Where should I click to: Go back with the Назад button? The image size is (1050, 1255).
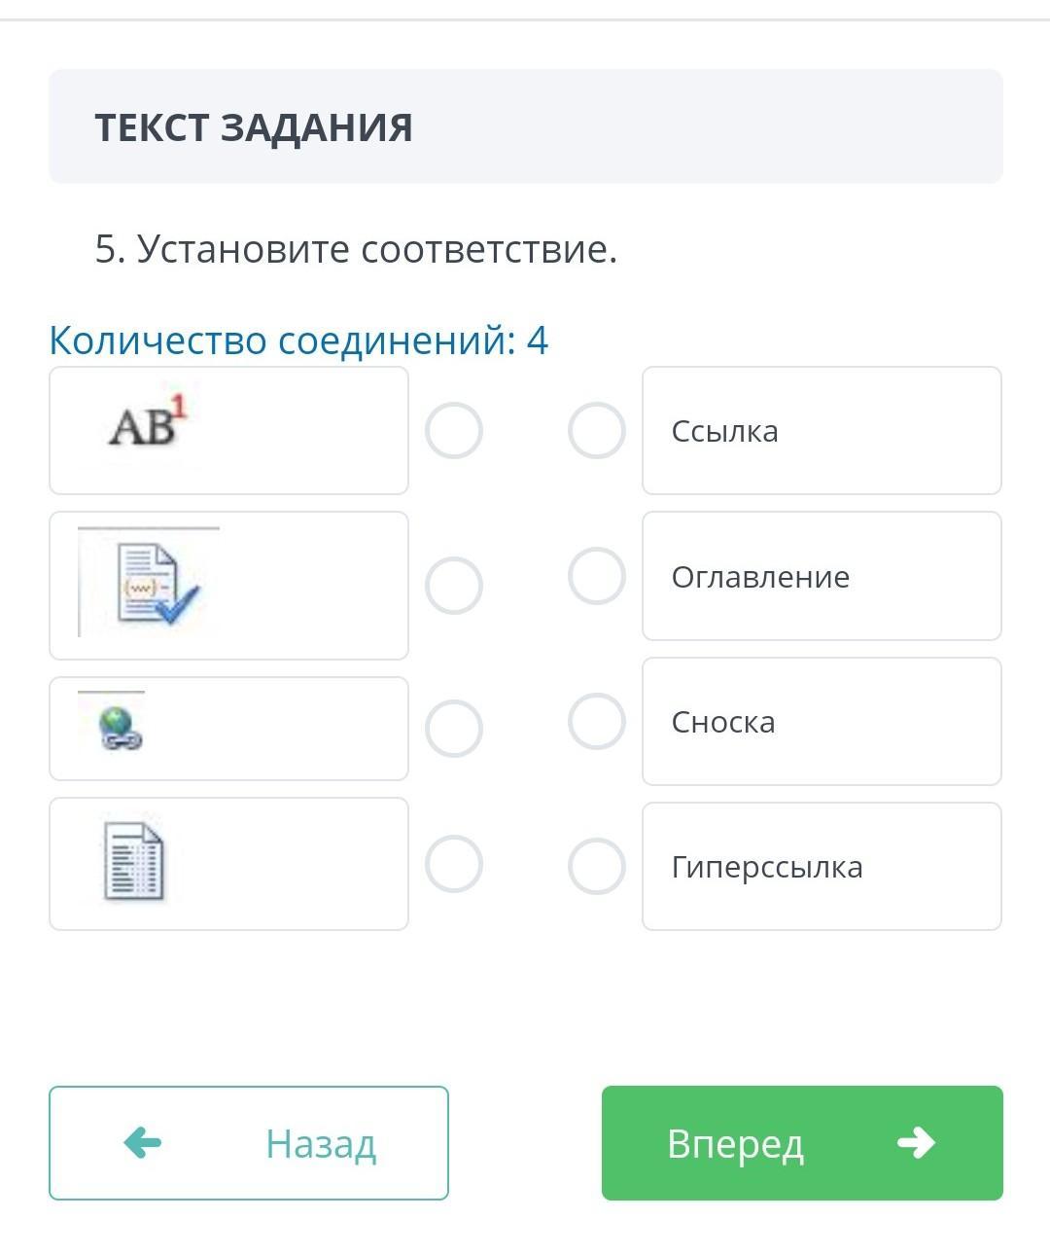coord(249,1143)
